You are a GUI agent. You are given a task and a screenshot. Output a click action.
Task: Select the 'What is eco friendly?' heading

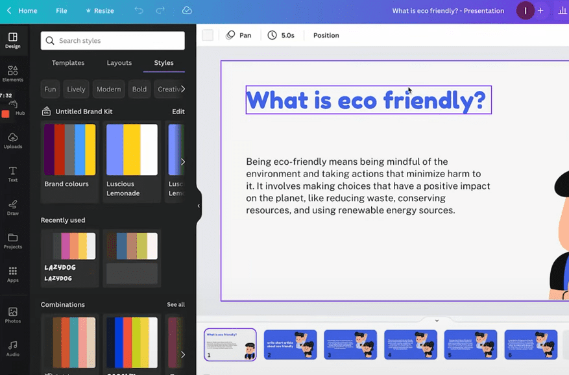[369, 100]
